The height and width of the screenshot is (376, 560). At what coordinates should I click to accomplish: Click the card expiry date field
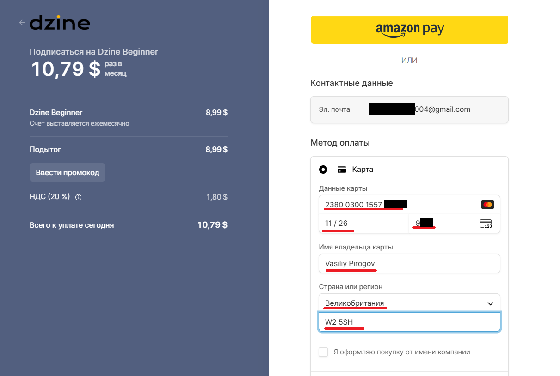point(363,224)
